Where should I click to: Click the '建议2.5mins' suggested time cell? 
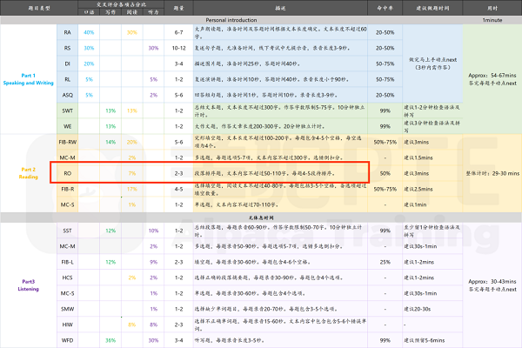418,189
